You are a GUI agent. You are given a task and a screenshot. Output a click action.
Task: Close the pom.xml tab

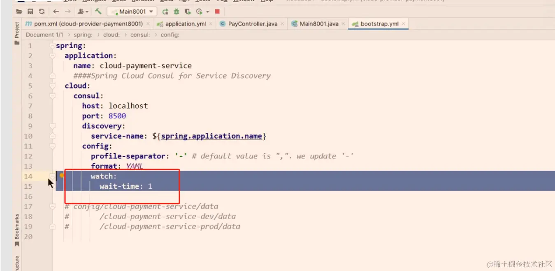coord(148,24)
